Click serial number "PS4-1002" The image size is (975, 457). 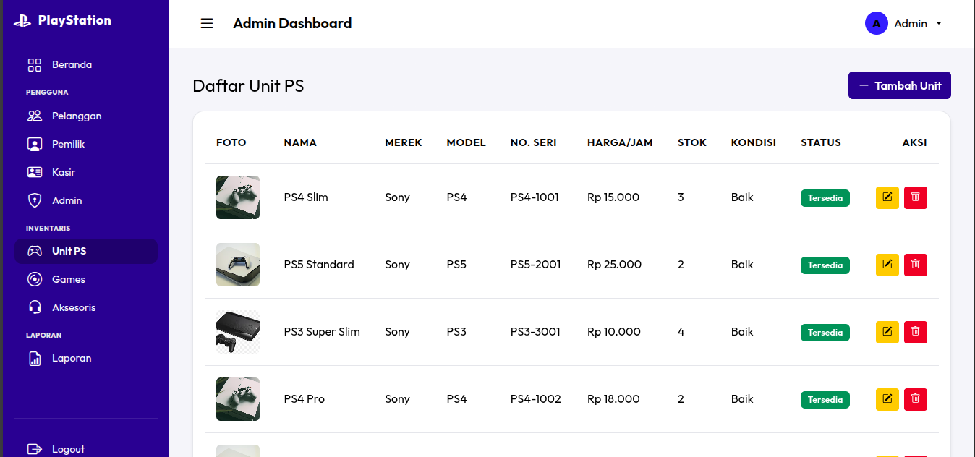pos(536,399)
